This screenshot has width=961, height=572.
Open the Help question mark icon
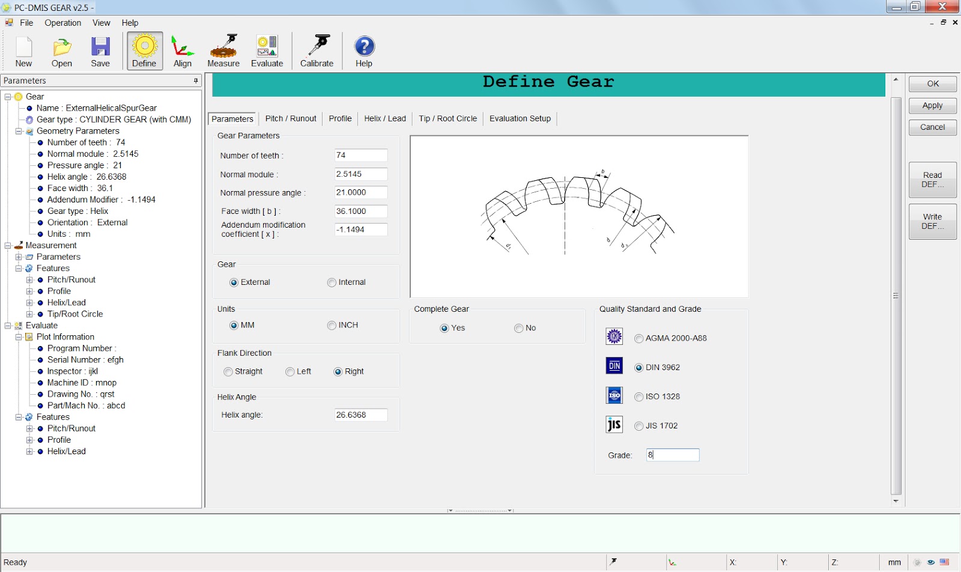click(364, 46)
